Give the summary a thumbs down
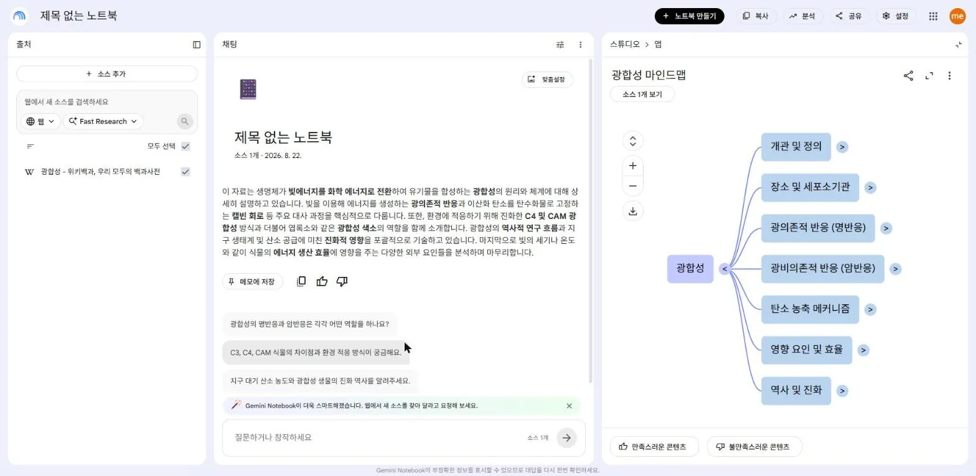 (x=342, y=281)
